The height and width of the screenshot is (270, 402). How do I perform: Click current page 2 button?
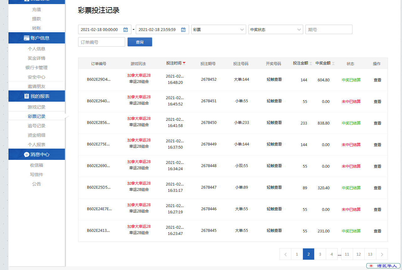[309, 254]
